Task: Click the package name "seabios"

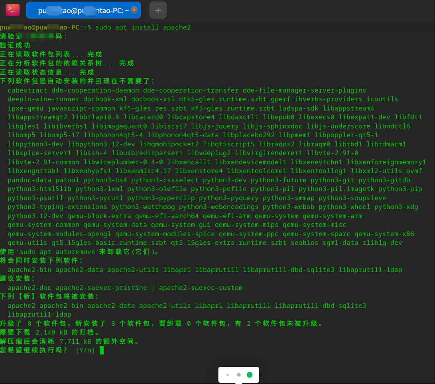Action: click(x=305, y=243)
